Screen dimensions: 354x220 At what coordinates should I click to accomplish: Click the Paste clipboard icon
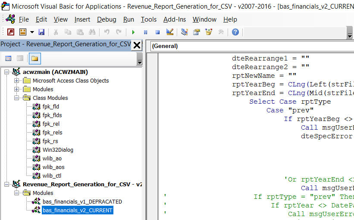pyautogui.click(x=80, y=32)
